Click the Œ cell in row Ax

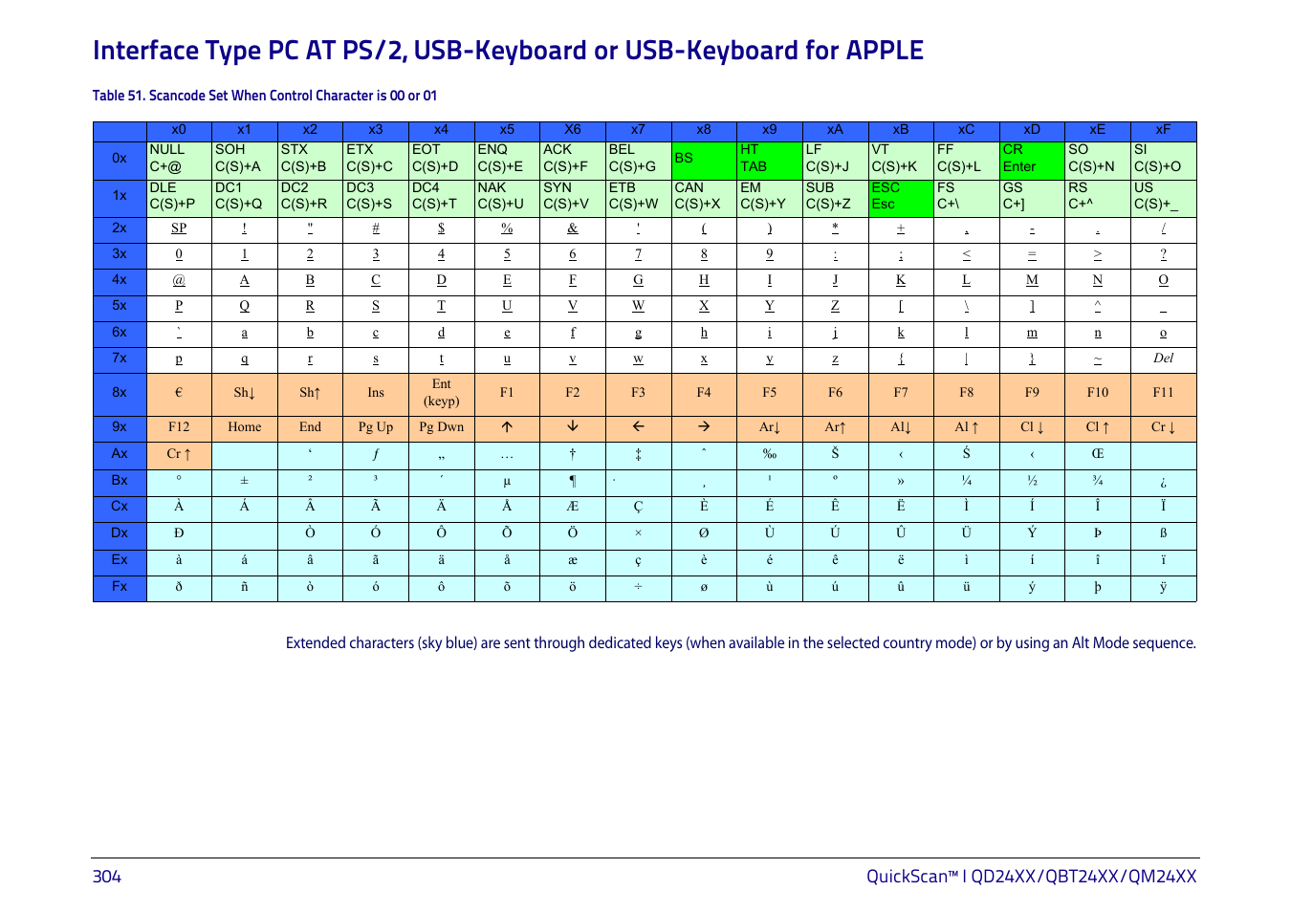(x=1098, y=455)
